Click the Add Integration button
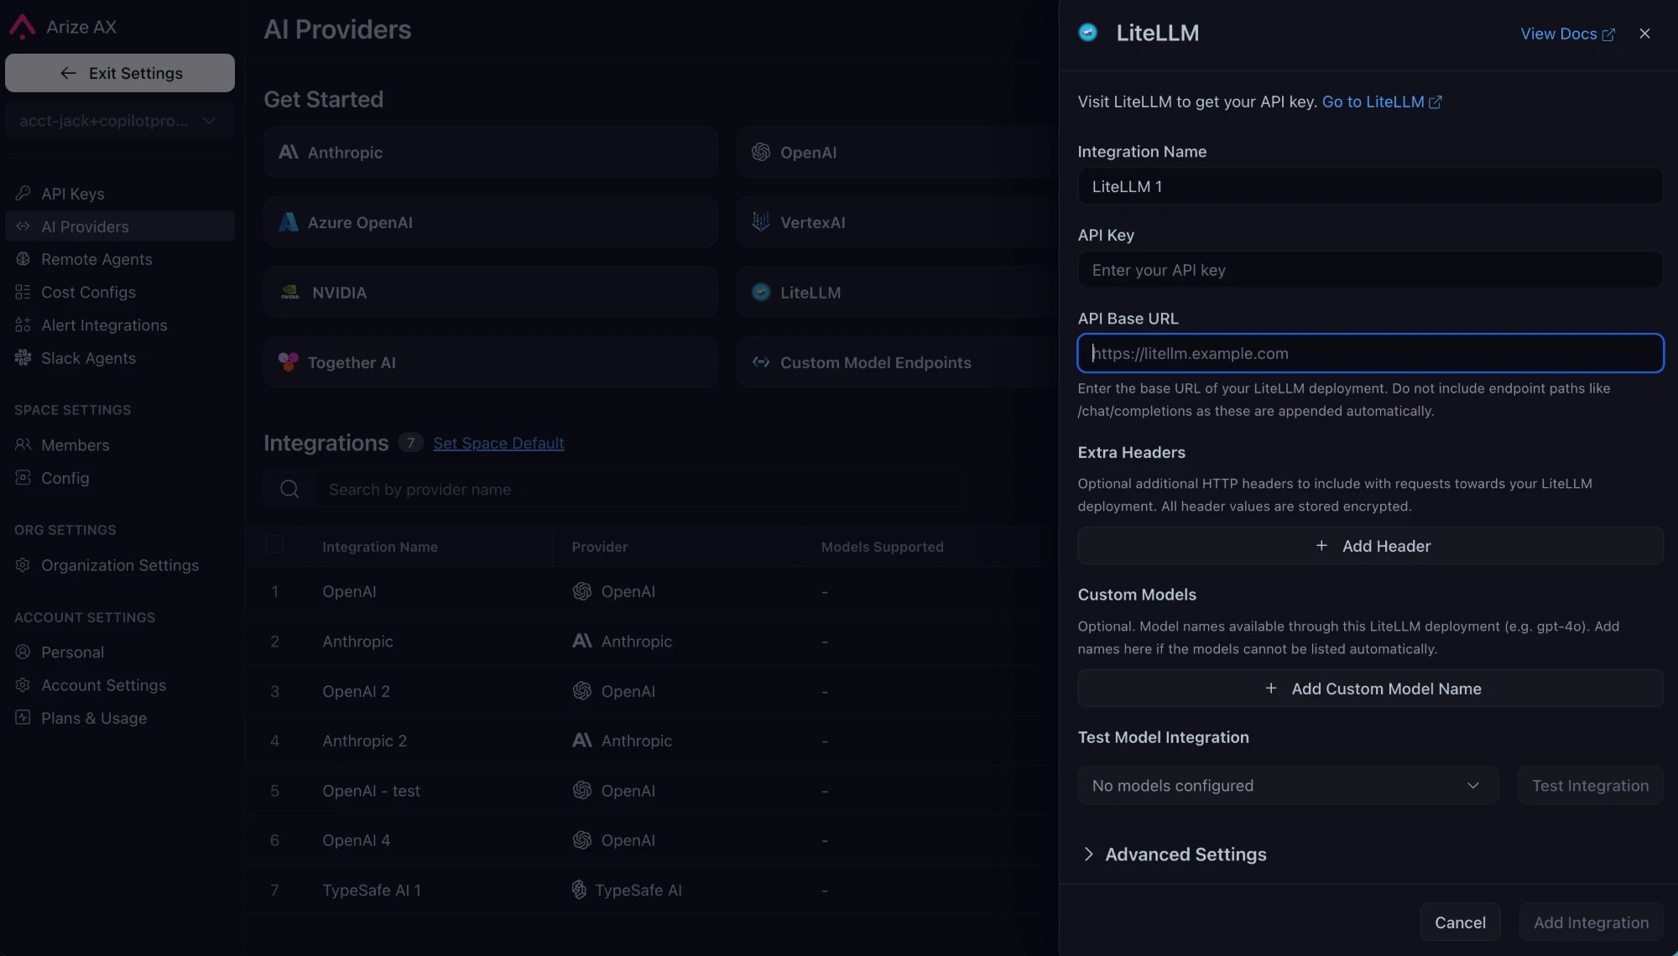This screenshot has width=1678, height=956. [1591, 922]
